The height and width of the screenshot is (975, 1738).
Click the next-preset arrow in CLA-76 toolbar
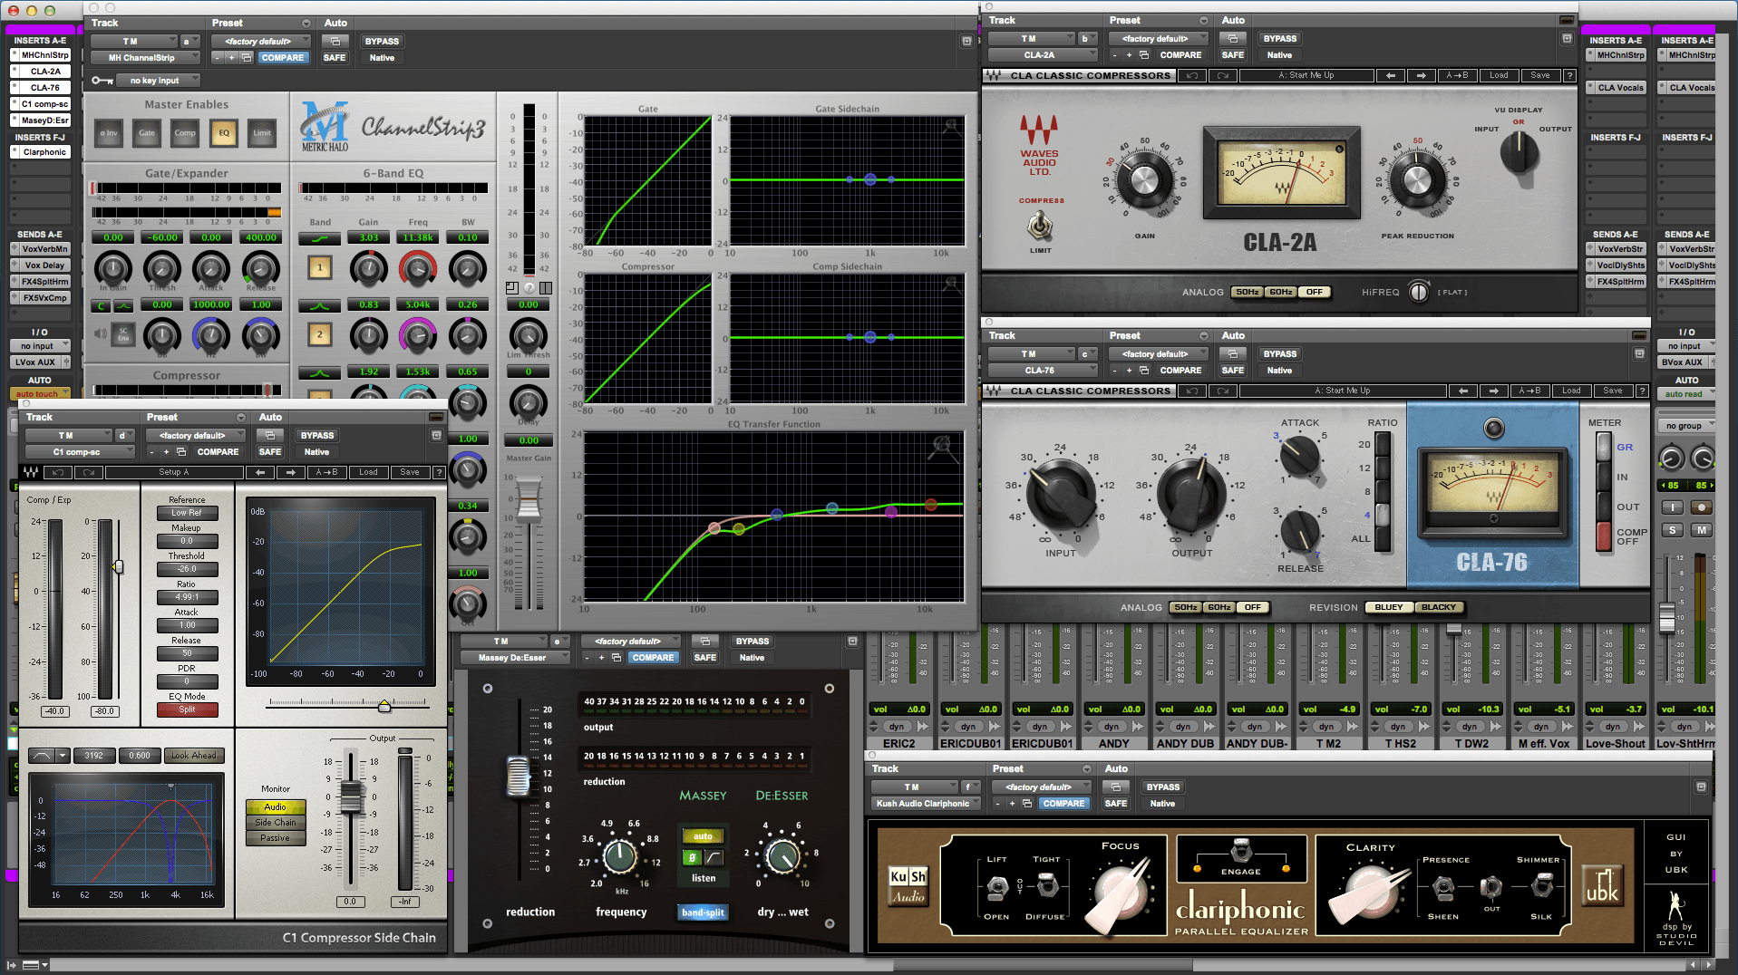click(1493, 391)
